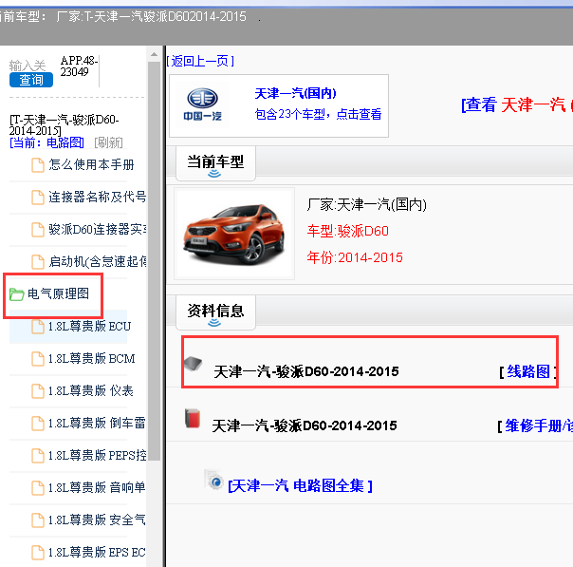Click page icon next to 1.8L尊贵版 PEPS控
The image size is (573, 567).
coord(38,455)
